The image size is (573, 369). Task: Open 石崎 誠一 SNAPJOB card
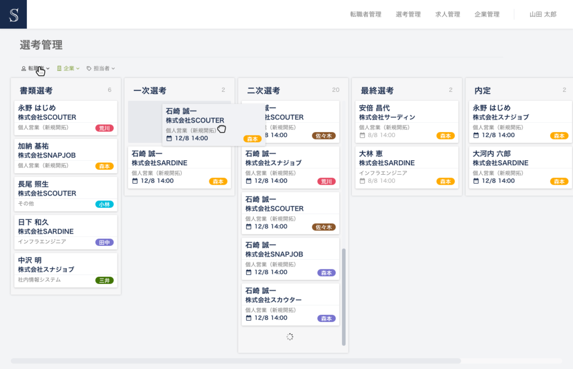[290, 259]
